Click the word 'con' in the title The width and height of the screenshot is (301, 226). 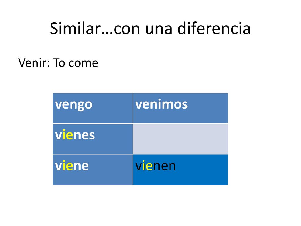click(127, 29)
